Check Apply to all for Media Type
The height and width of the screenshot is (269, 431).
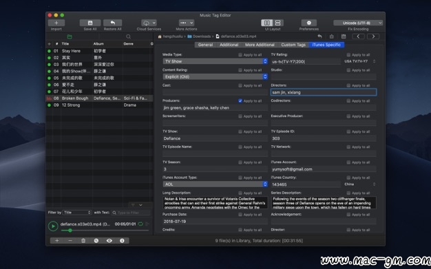[240, 54]
